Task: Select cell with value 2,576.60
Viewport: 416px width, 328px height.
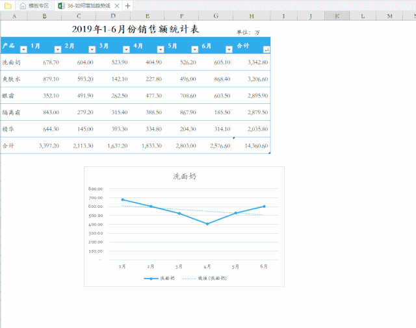Action: coord(216,146)
